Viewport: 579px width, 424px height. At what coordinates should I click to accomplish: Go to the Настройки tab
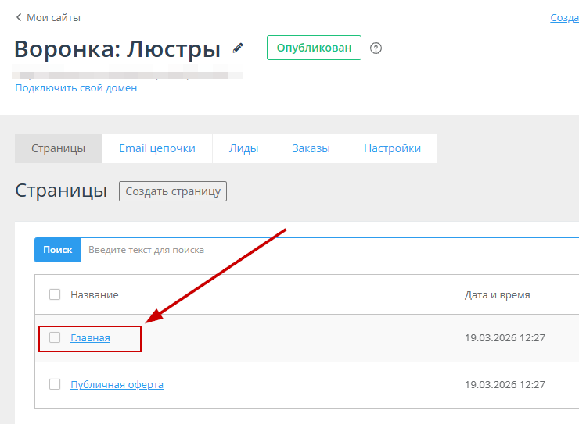(x=392, y=148)
